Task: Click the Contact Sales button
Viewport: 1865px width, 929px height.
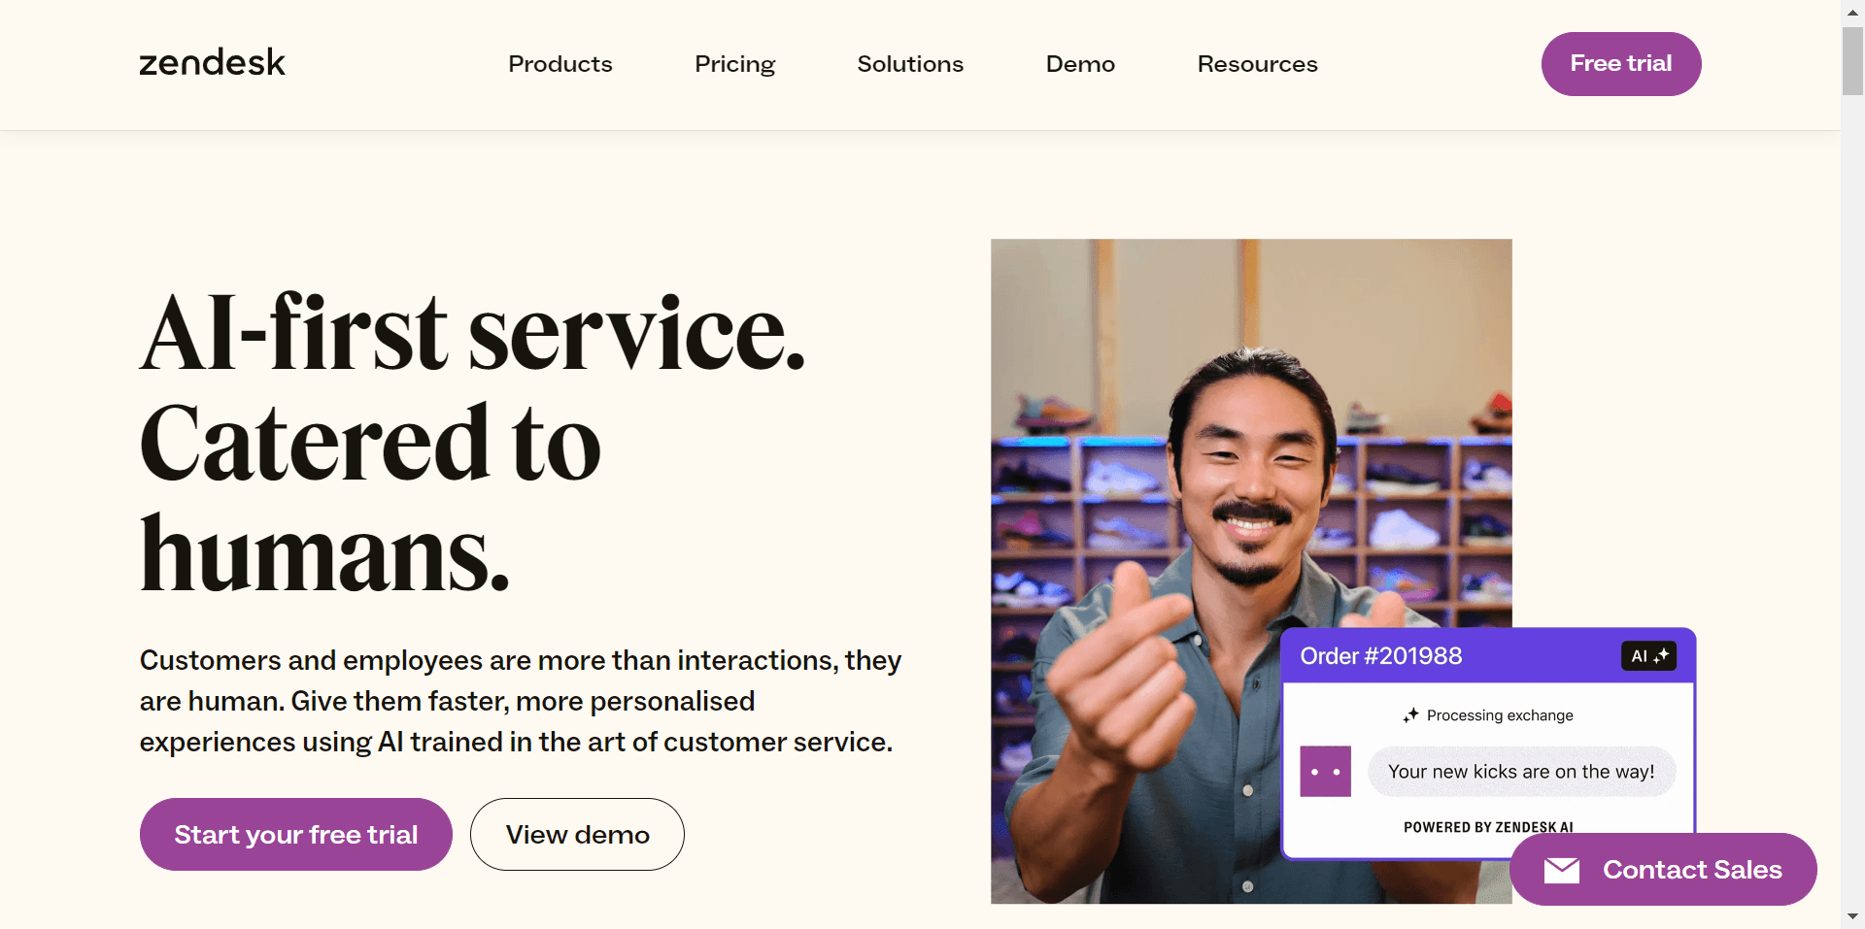Action: pos(1663,869)
